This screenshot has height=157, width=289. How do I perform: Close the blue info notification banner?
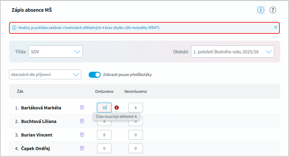pyautogui.click(x=275, y=27)
